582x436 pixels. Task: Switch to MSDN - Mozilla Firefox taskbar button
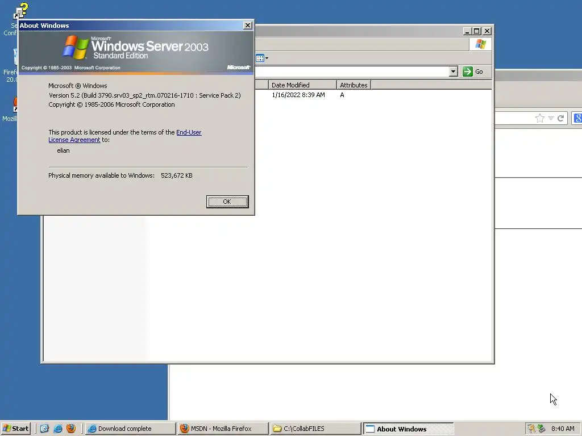[223, 429]
